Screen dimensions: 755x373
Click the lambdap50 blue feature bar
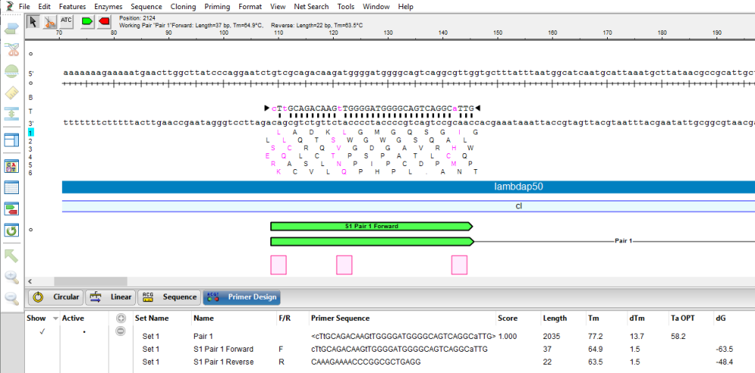point(408,187)
